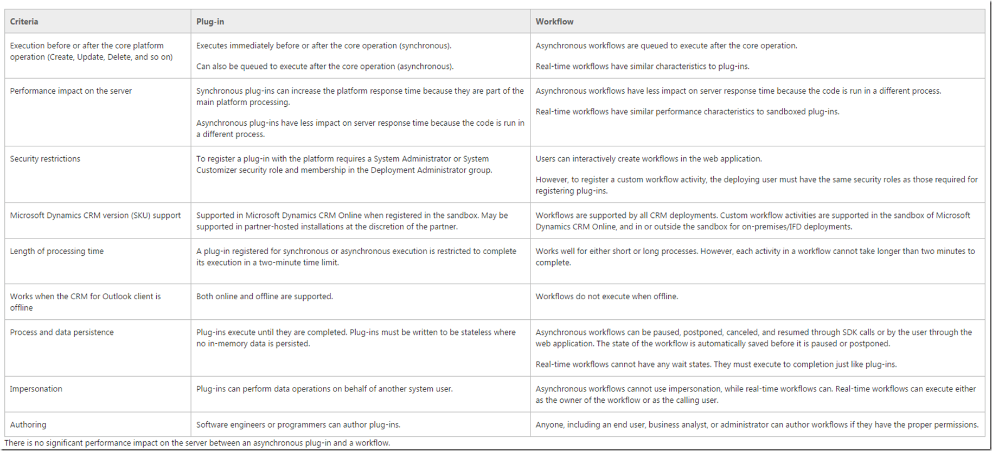The height and width of the screenshot is (451, 992).
Task: Select the 'Impersonation' criteria cell
Action: [36, 389]
